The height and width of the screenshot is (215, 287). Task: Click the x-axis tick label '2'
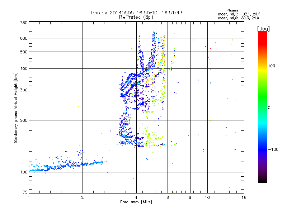83,197
